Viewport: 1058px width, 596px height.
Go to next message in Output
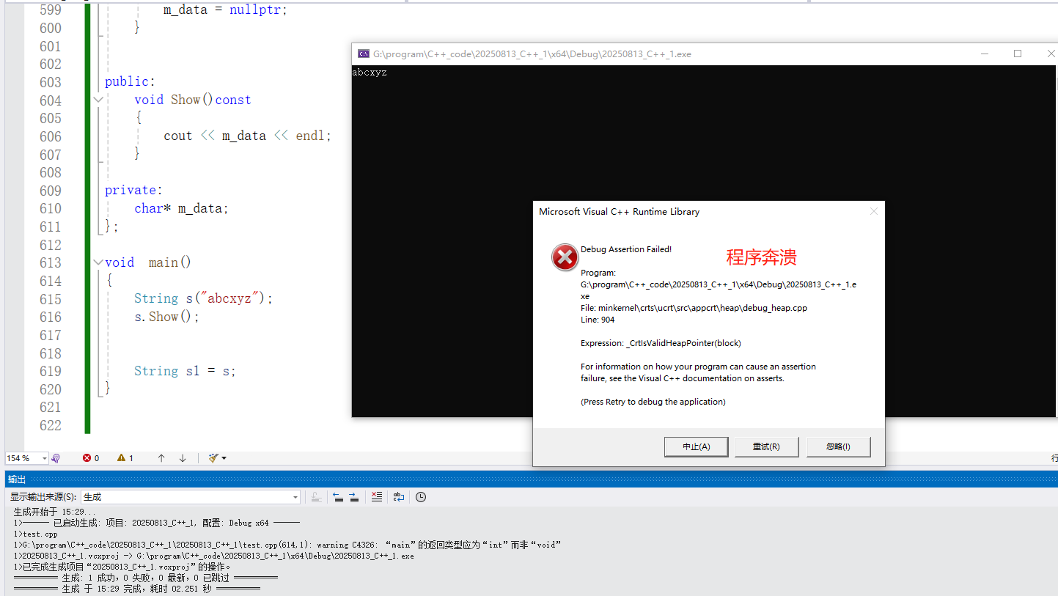coord(354,497)
